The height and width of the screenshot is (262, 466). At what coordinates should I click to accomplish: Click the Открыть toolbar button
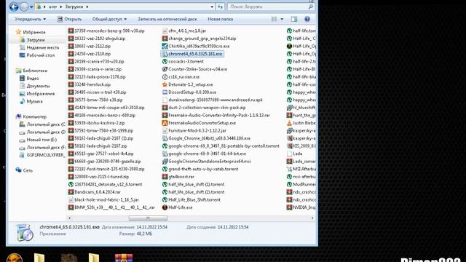(69, 19)
